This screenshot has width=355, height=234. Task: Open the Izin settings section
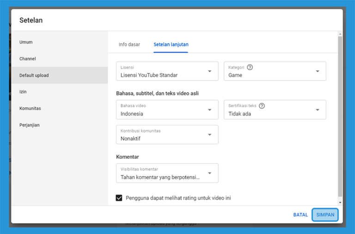point(60,92)
